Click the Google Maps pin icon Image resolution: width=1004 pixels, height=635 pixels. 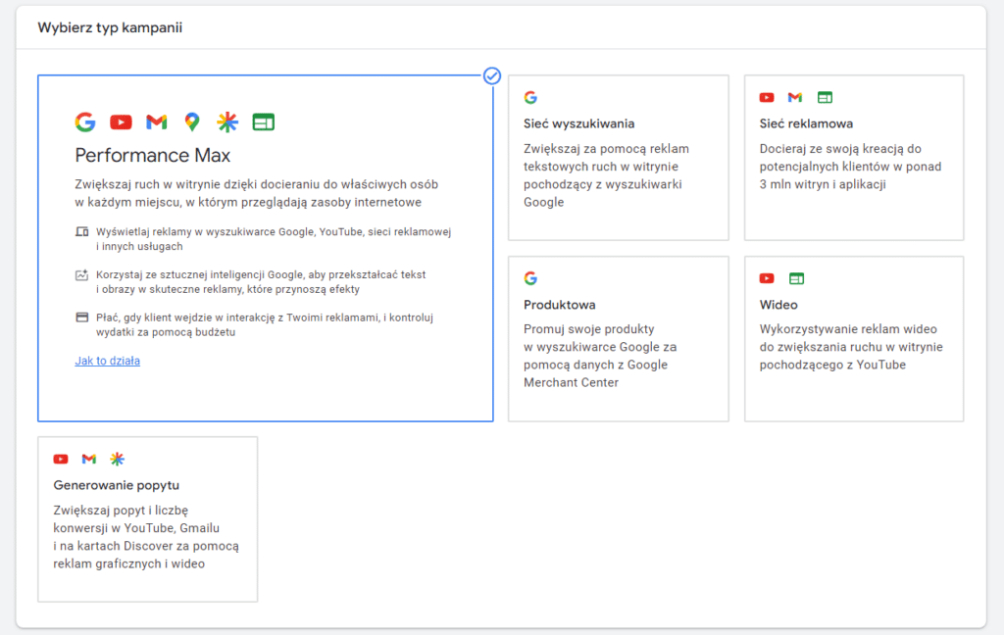click(x=192, y=122)
